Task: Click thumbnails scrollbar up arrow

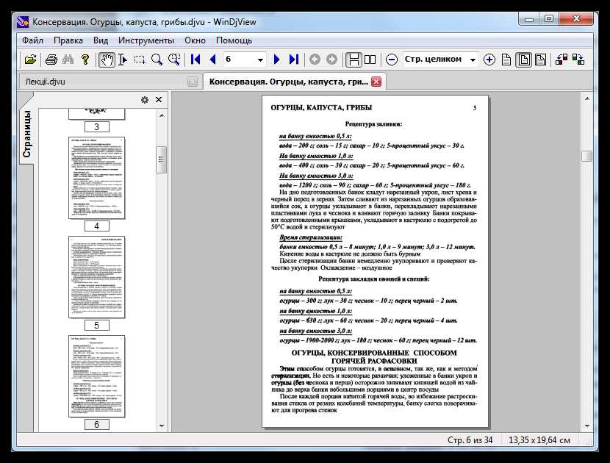Action: point(162,115)
